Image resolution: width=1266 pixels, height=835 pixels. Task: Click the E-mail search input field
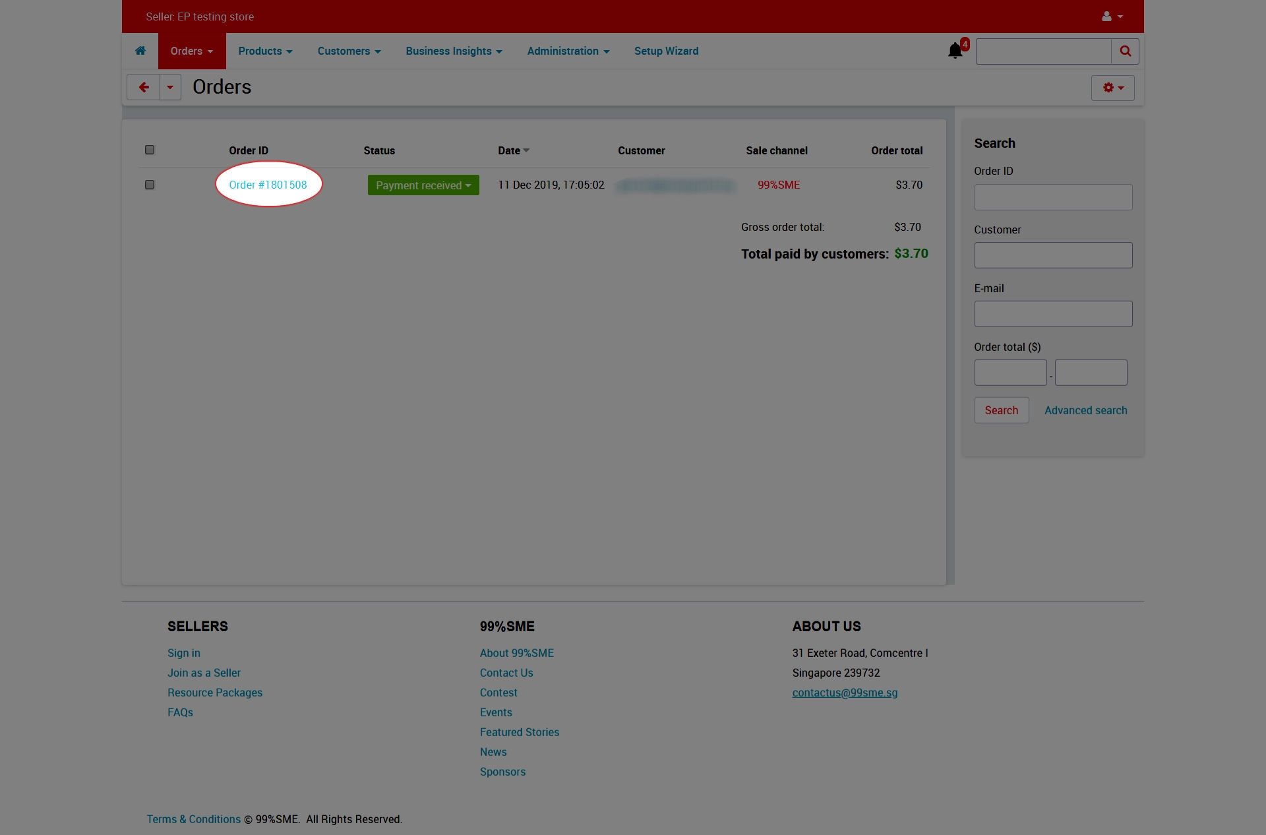click(x=1053, y=314)
